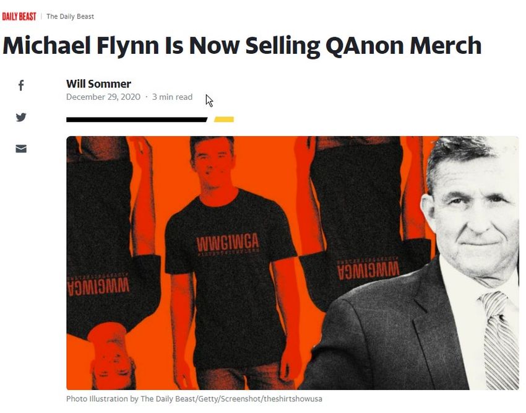Click the photo illustration credit caption
Image resolution: width=526 pixels, height=413 pixels.
click(194, 399)
